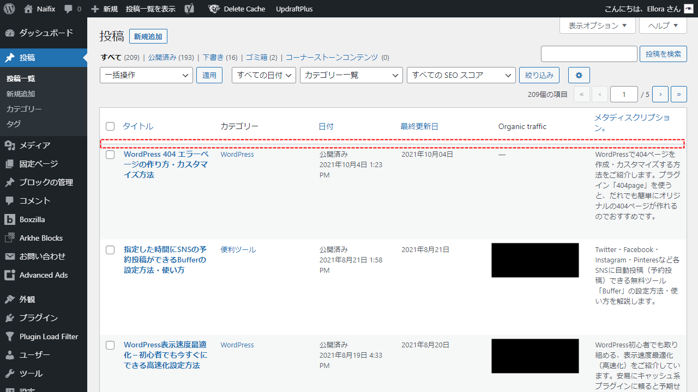Open 新規追加 in the sidebar submenu
Screen dimensions: 698x392
(21, 94)
